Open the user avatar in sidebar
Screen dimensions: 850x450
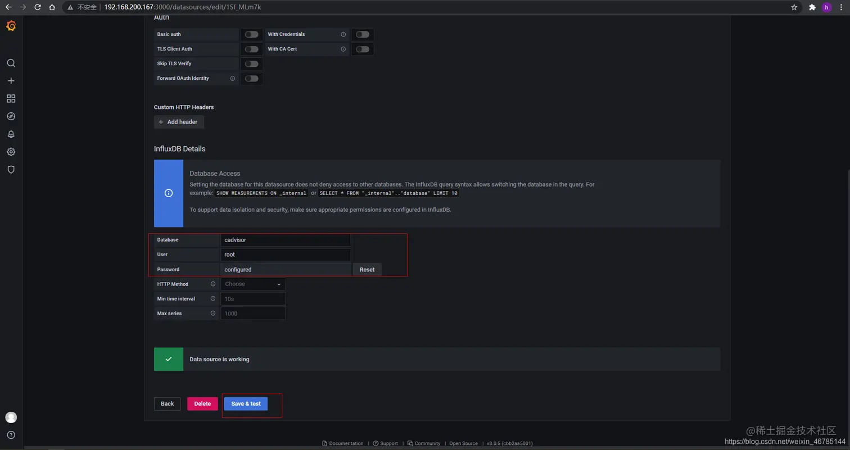(x=11, y=417)
